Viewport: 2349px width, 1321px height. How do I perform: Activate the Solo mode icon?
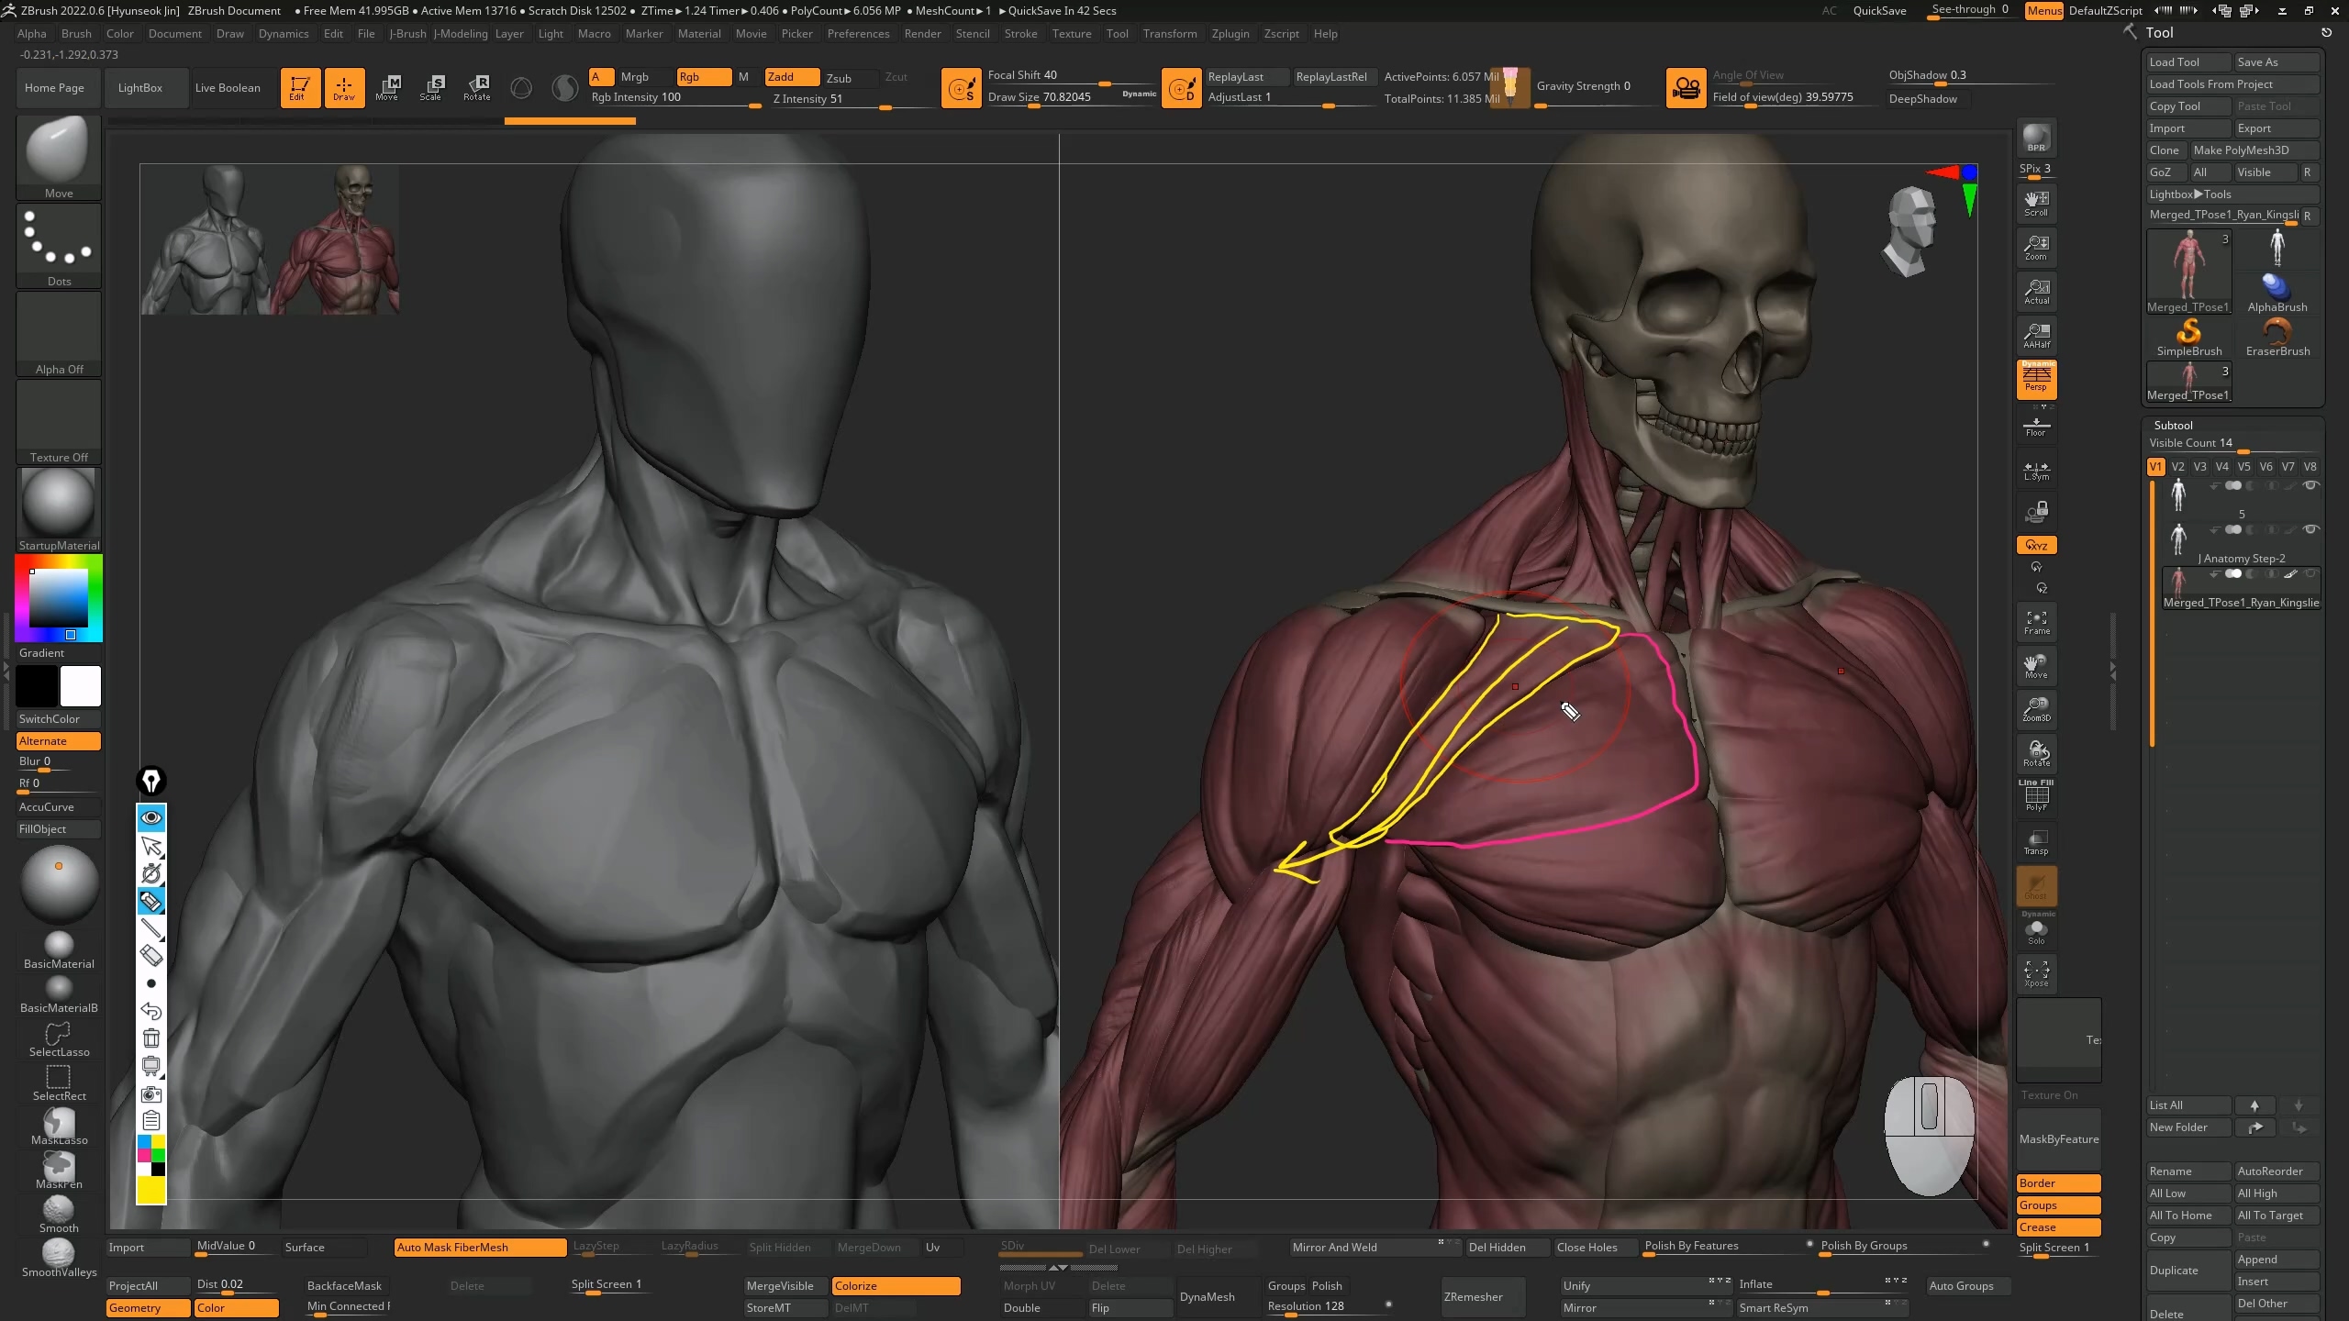(2036, 932)
